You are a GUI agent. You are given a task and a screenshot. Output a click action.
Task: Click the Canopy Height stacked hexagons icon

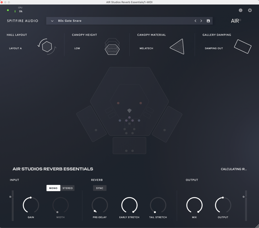click(112, 47)
